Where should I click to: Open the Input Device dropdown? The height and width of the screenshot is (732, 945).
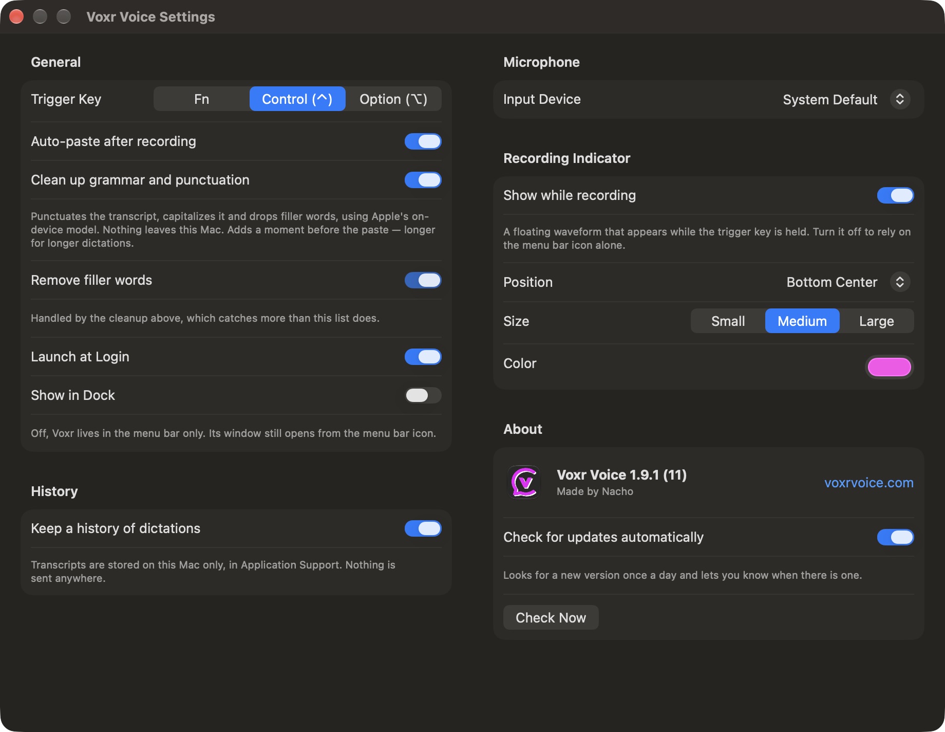click(846, 99)
